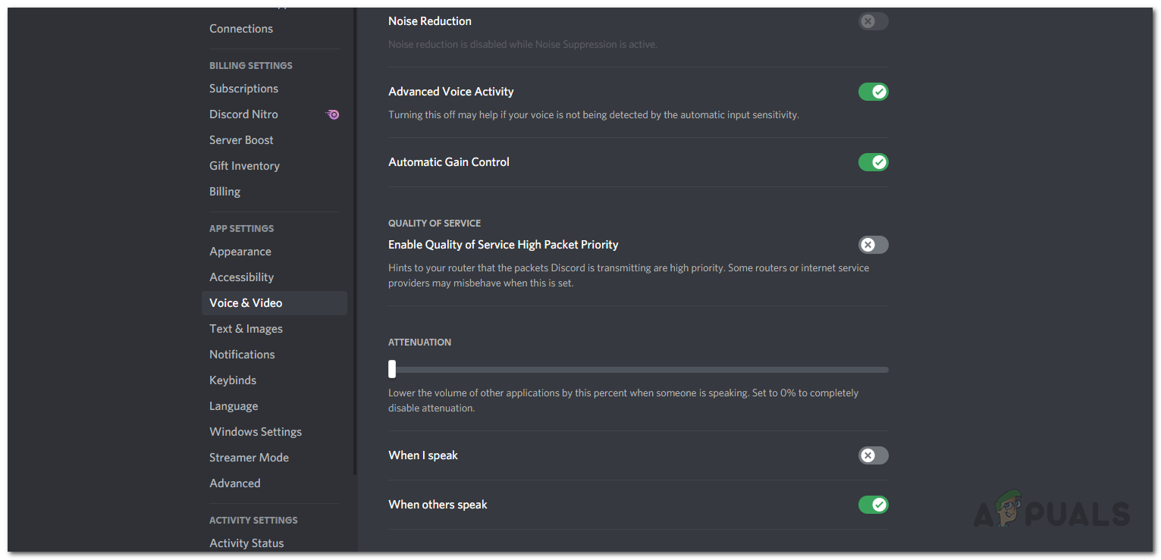The image size is (1161, 560).
Task: Enable attenuation When I speak
Action: 873,455
